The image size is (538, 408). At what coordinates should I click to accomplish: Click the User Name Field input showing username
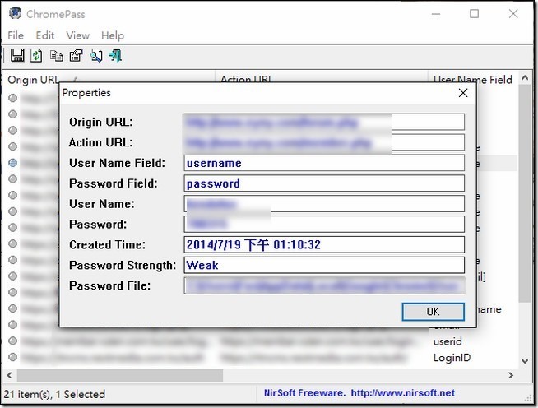[x=324, y=163]
